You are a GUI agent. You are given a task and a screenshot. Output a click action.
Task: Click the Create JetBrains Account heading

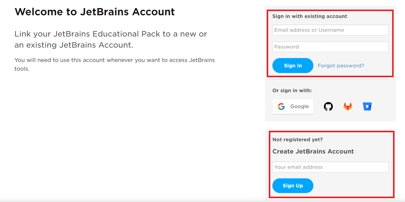[x=313, y=151]
